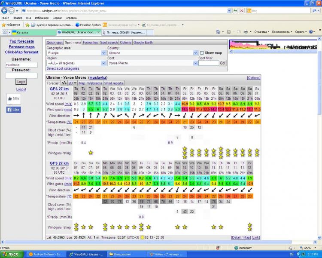Click the thumbs-up 59k likes counter
Screen dimensions: 322x258
14,99
